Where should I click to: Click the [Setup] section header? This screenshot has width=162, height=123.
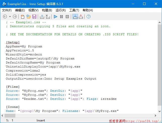(13, 43)
